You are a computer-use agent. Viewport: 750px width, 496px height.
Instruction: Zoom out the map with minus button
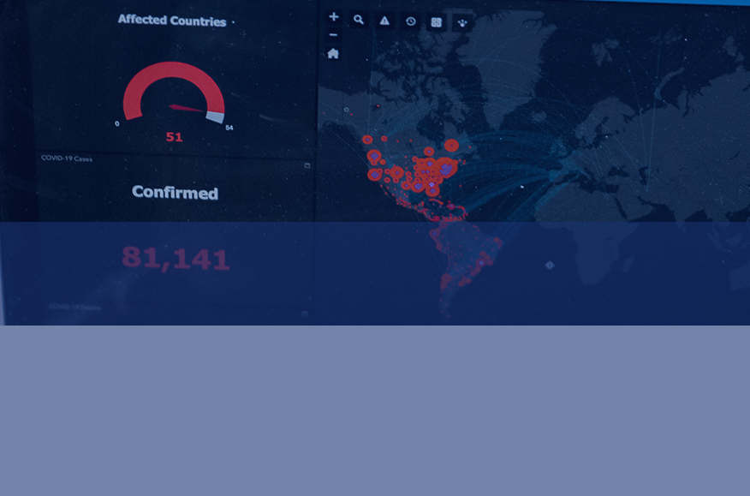tap(333, 35)
